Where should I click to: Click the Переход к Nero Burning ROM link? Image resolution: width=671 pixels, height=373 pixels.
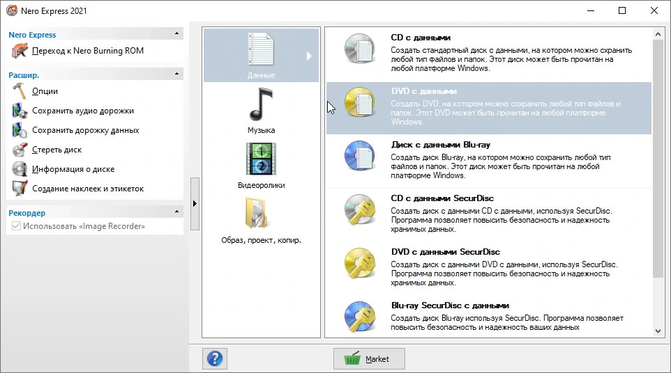88,51
